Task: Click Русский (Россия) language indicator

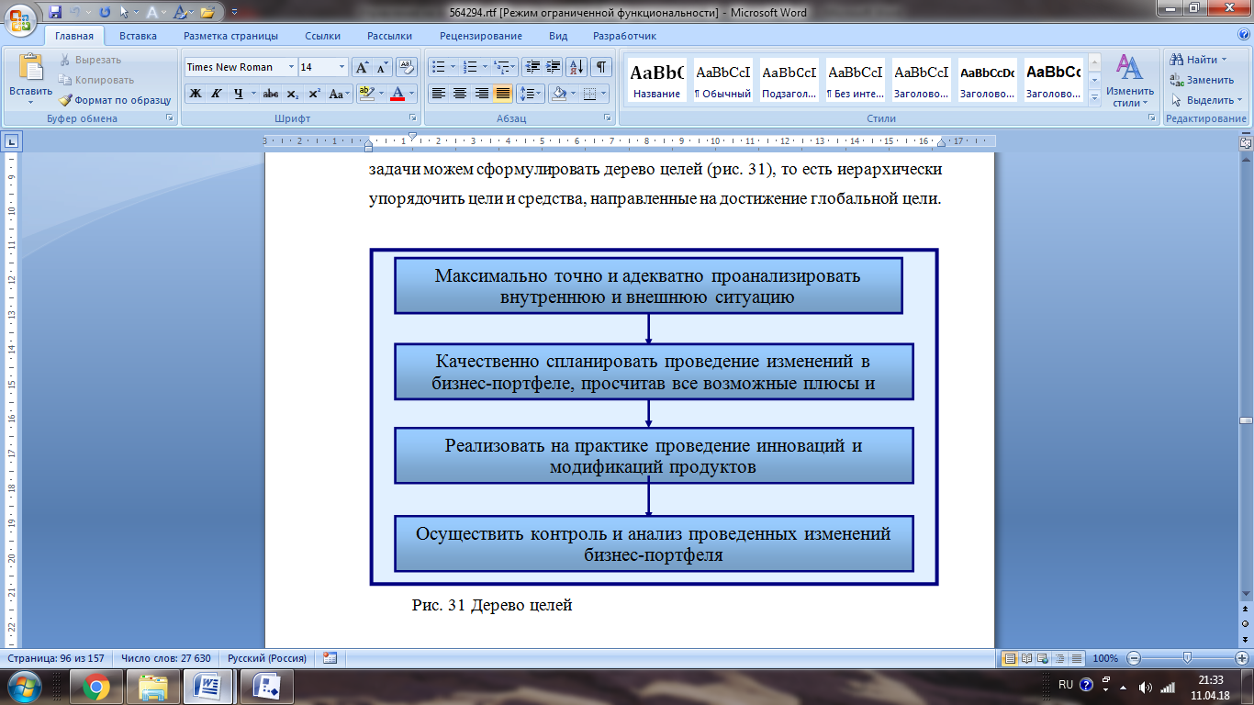Action: (x=267, y=658)
